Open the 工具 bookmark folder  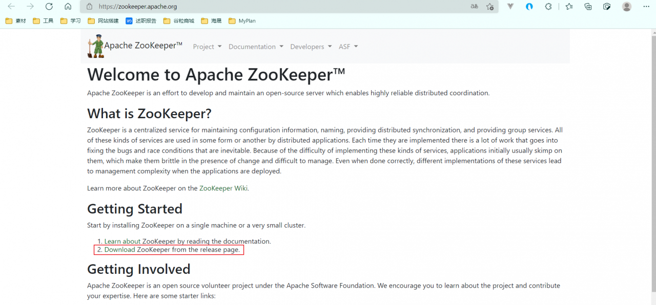[x=43, y=21]
